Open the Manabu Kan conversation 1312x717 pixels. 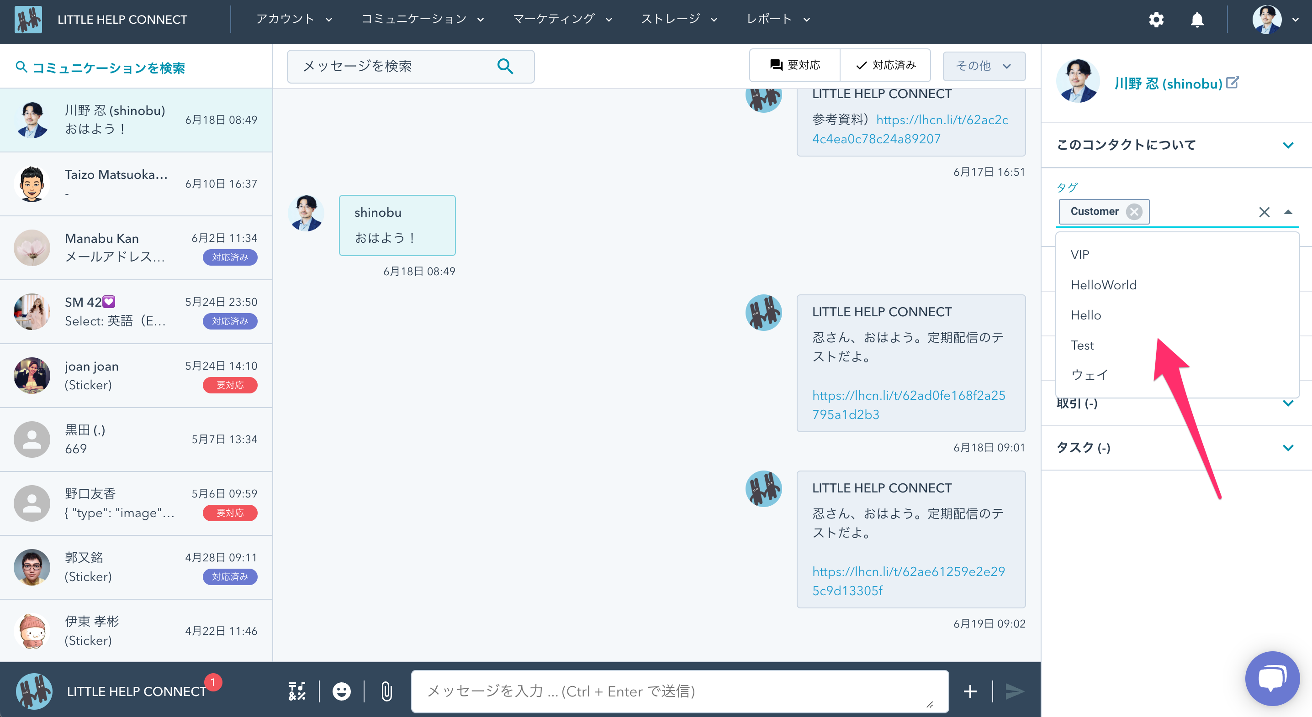(x=136, y=248)
